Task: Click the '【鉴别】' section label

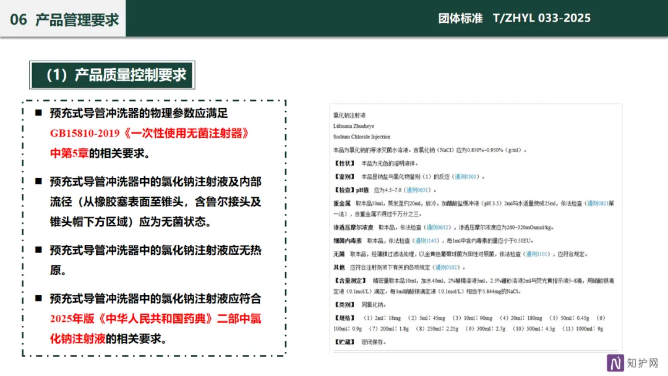Action: coord(345,177)
